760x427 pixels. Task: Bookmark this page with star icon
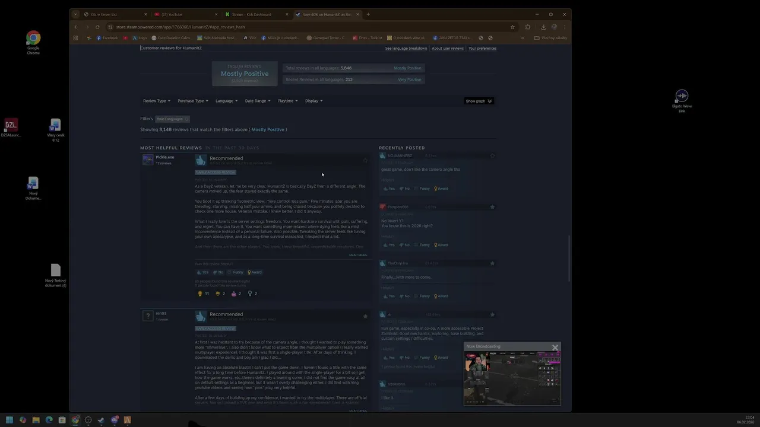512,27
